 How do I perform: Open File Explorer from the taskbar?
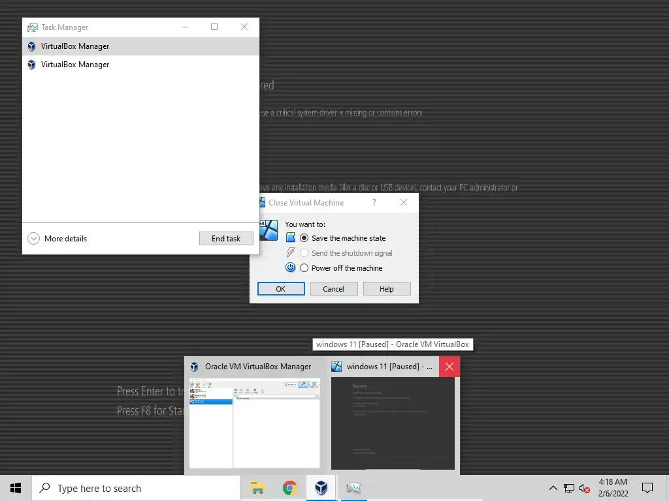point(257,488)
